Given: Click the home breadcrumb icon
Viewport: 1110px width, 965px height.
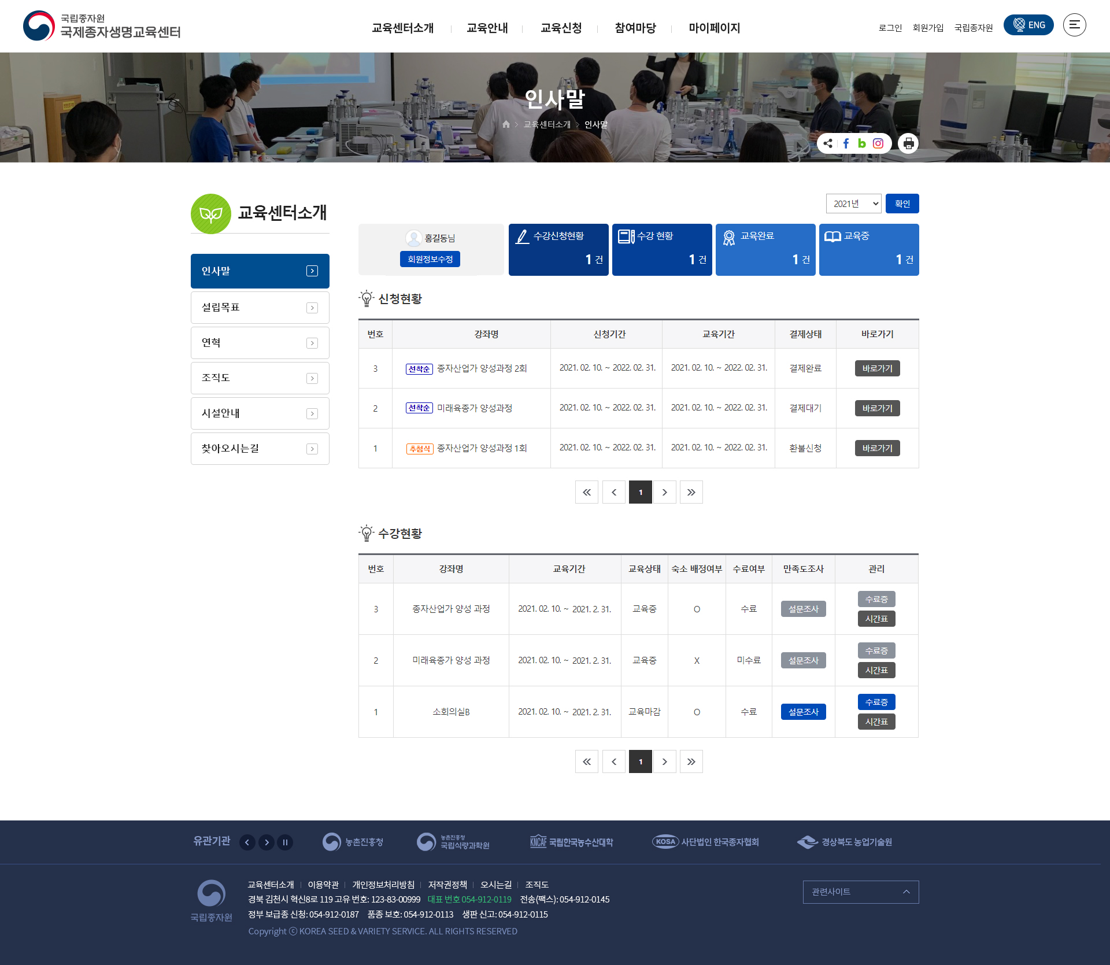Looking at the screenshot, I should (x=506, y=124).
